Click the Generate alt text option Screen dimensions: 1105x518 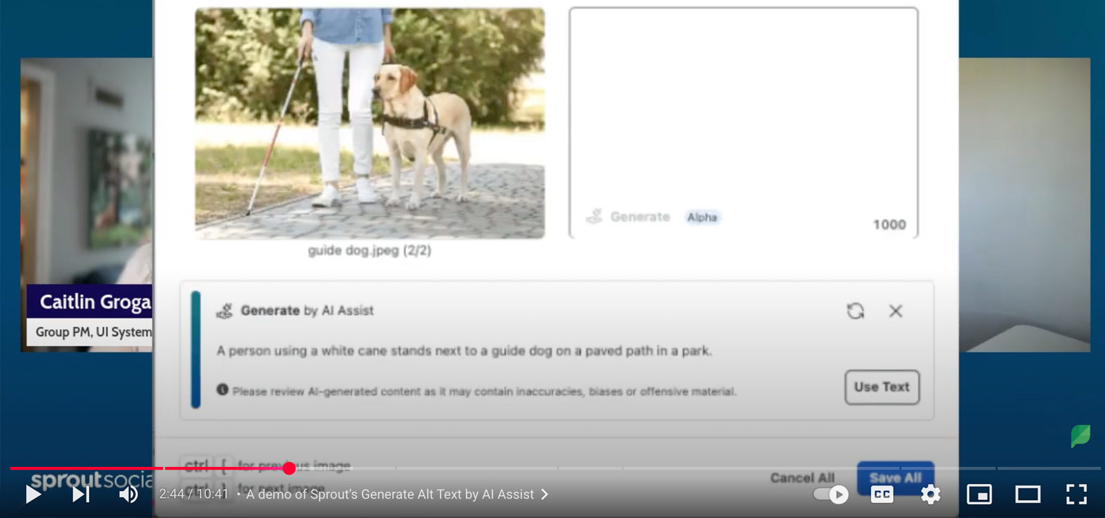click(x=639, y=218)
